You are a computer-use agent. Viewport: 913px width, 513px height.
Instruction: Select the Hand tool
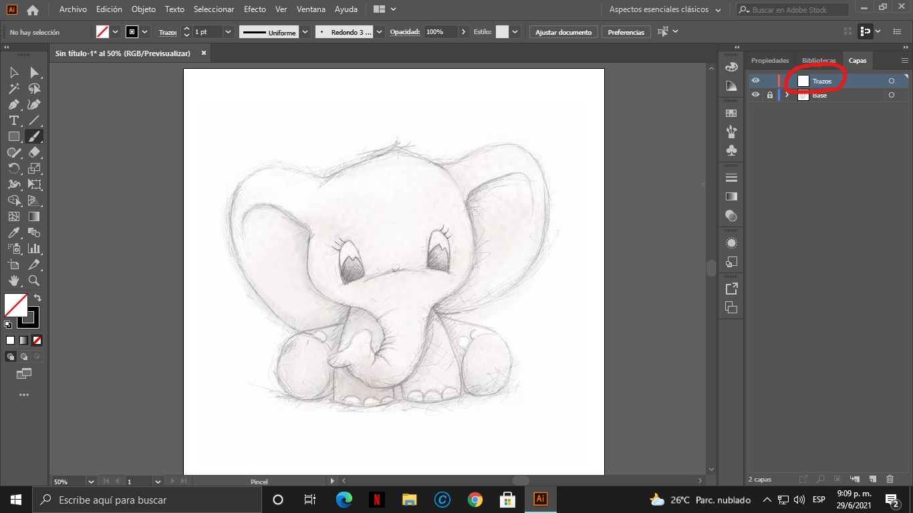(13, 281)
